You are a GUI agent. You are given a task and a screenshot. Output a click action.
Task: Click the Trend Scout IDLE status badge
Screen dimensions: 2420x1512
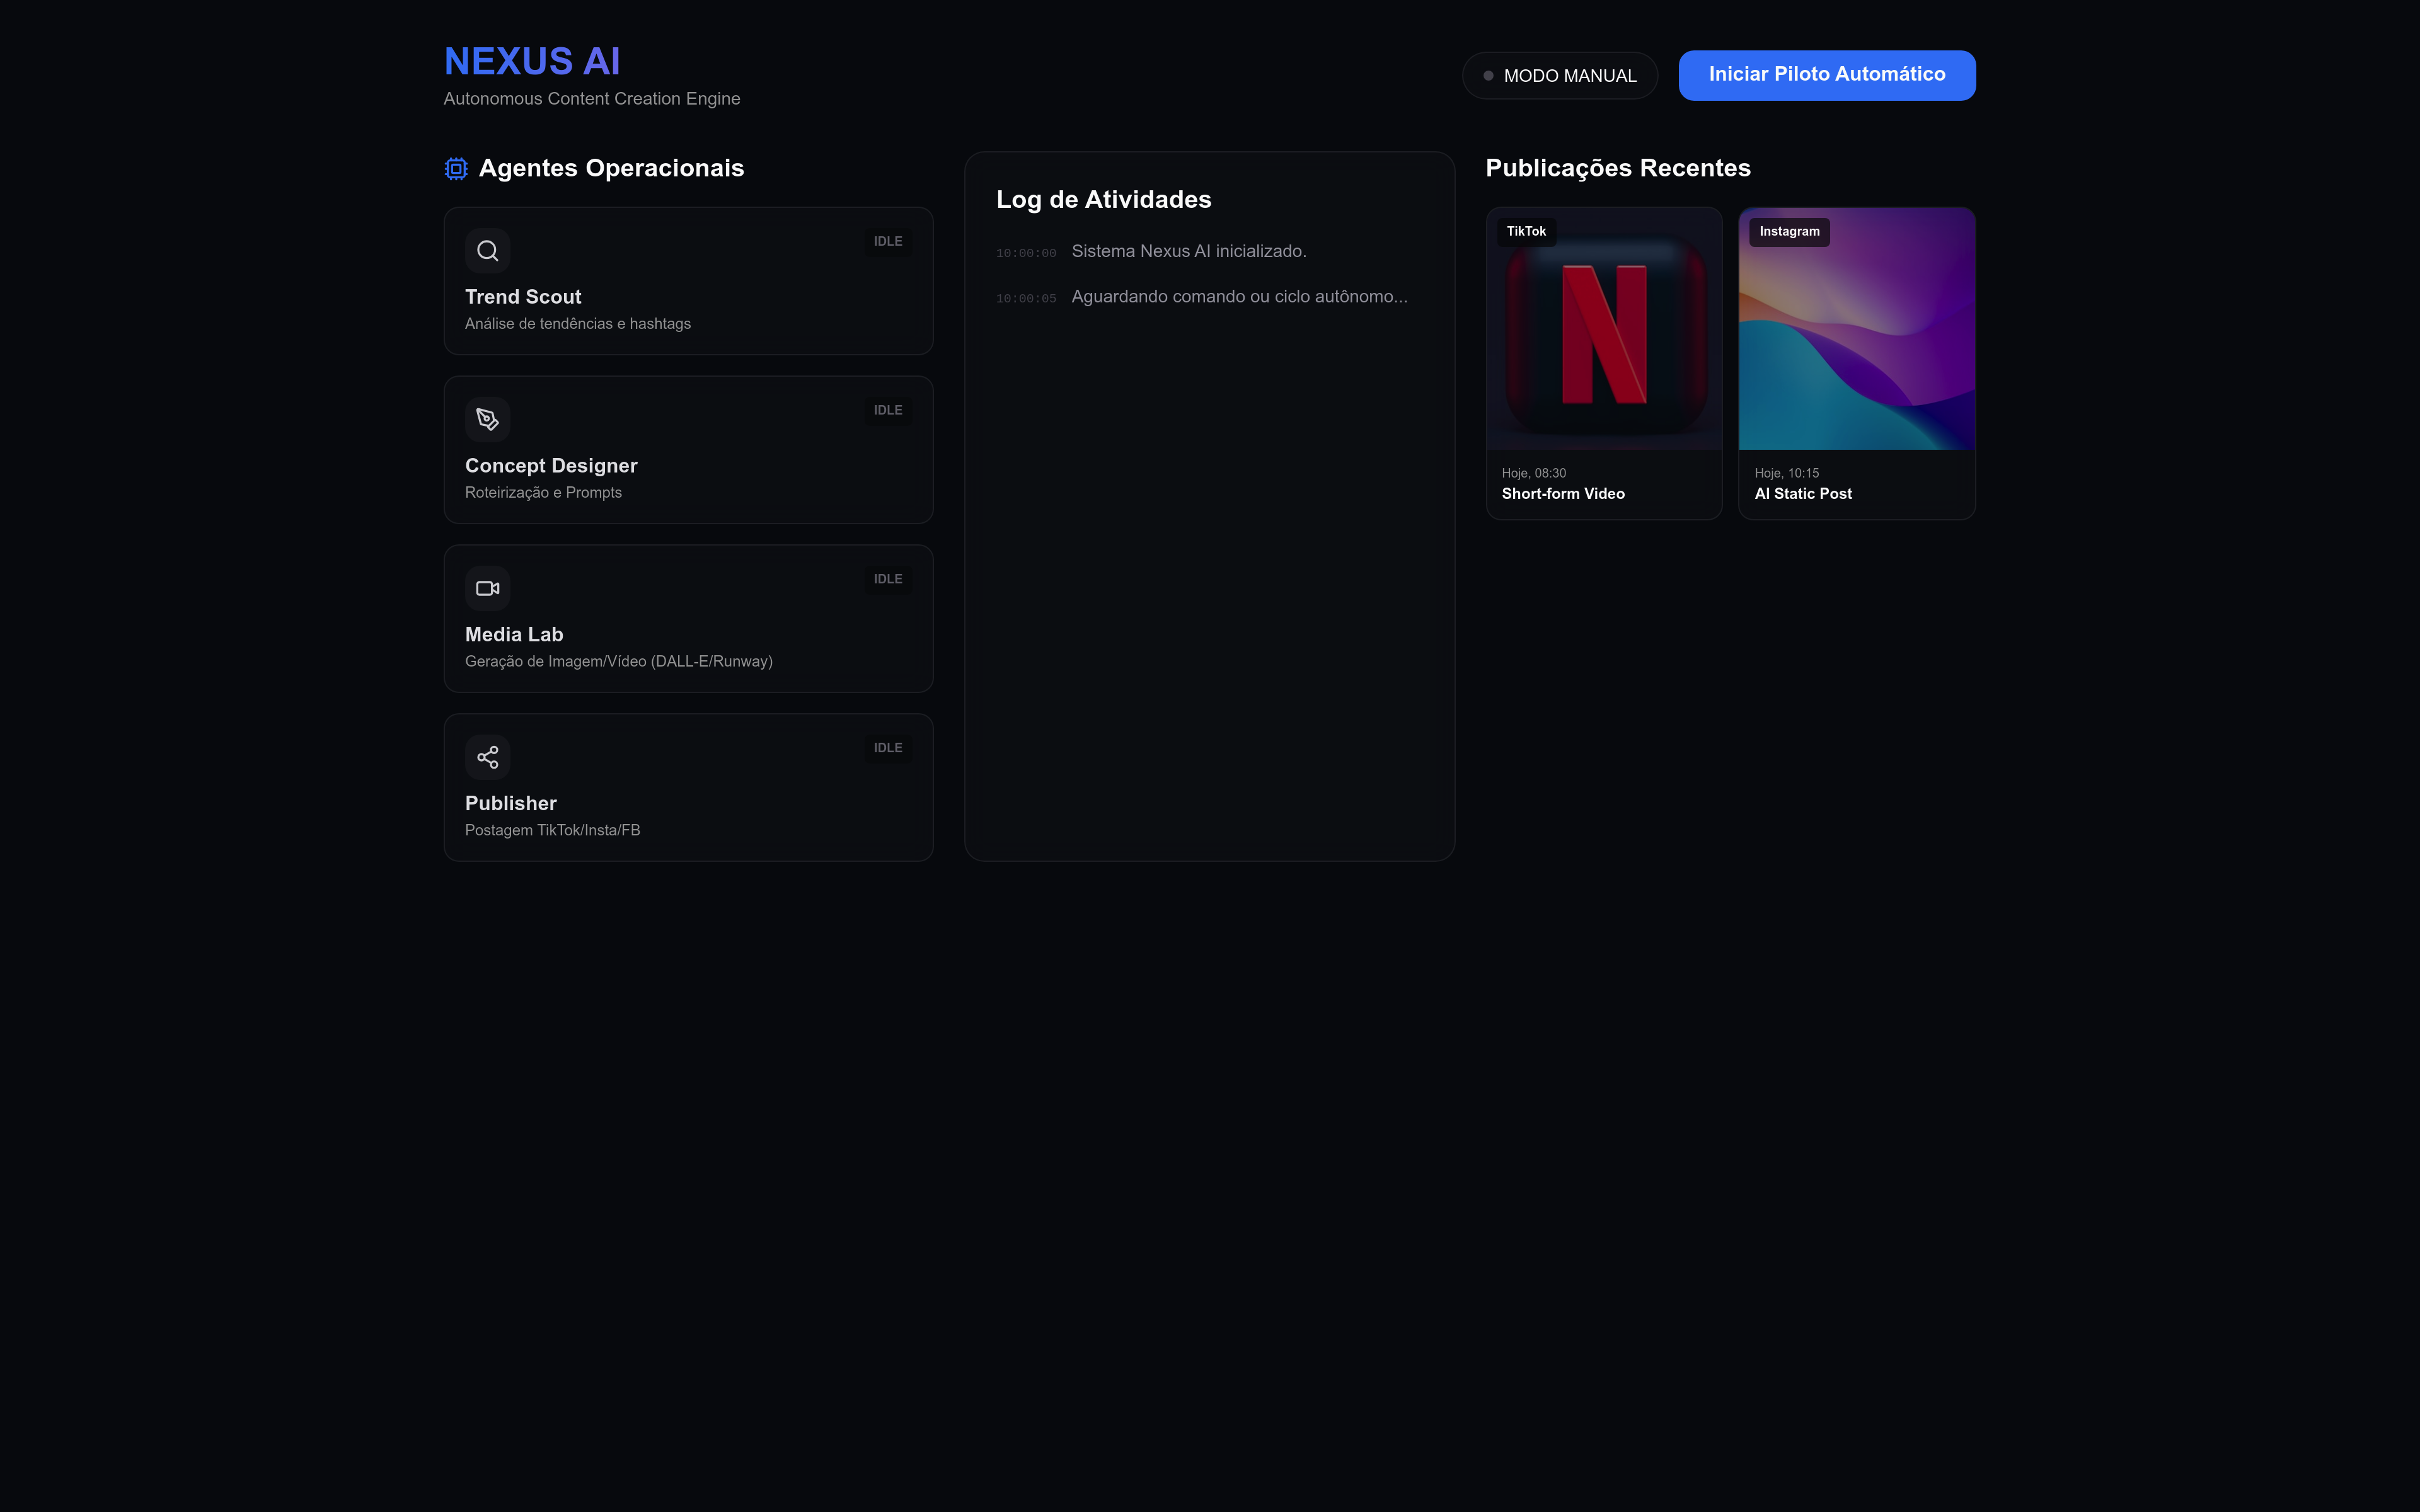tap(887, 242)
